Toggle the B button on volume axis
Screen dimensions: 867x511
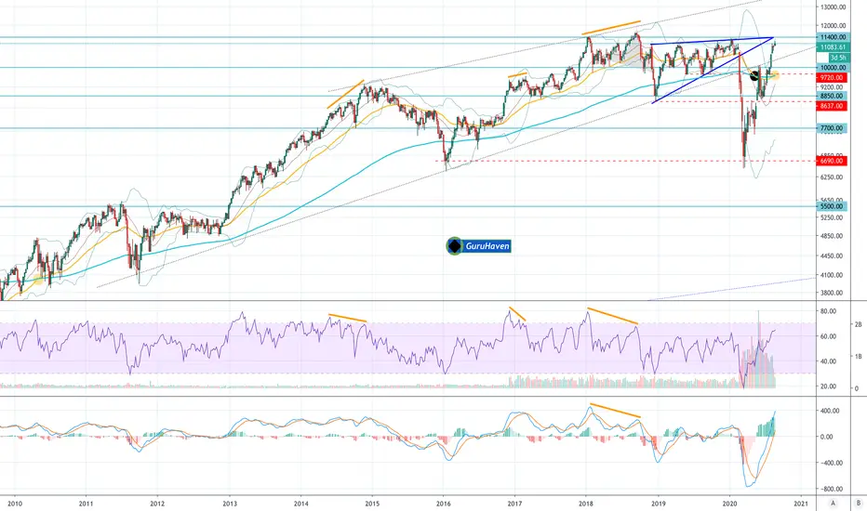[858, 503]
